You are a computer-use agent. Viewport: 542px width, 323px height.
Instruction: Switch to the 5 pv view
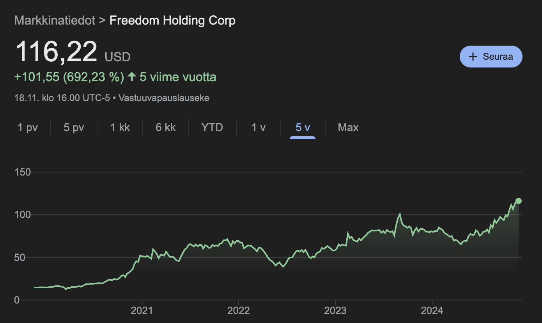(x=73, y=127)
